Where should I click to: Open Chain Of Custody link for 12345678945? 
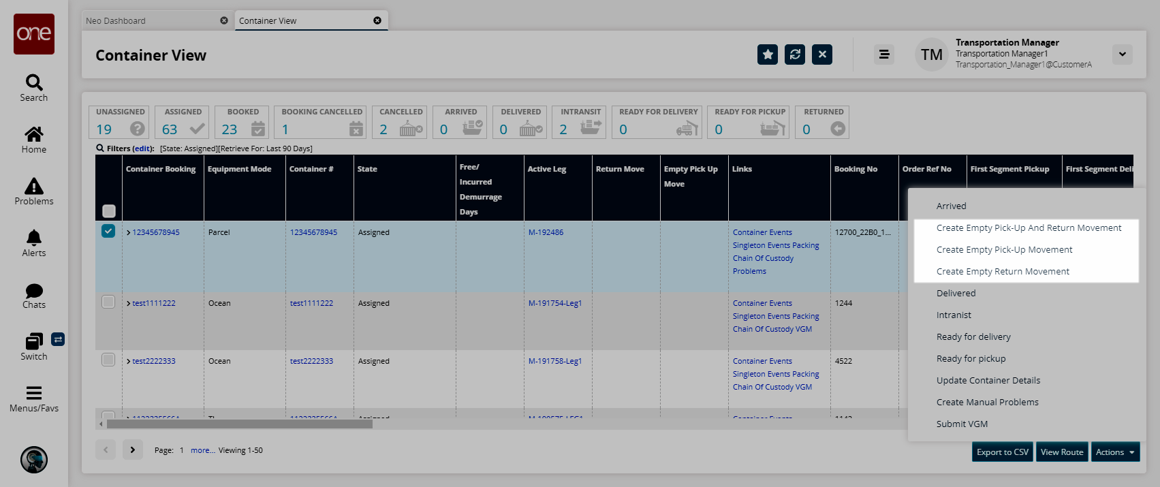coord(763,258)
